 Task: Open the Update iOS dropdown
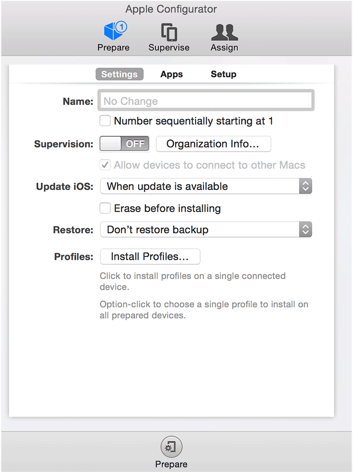pyautogui.click(x=206, y=186)
